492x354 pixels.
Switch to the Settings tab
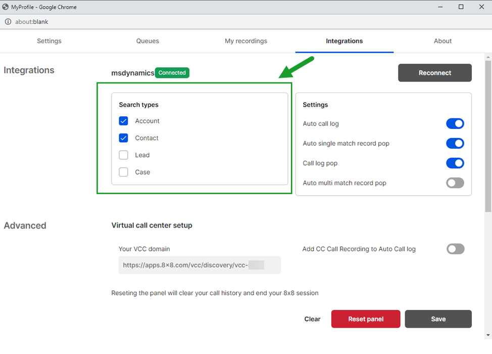(49, 41)
